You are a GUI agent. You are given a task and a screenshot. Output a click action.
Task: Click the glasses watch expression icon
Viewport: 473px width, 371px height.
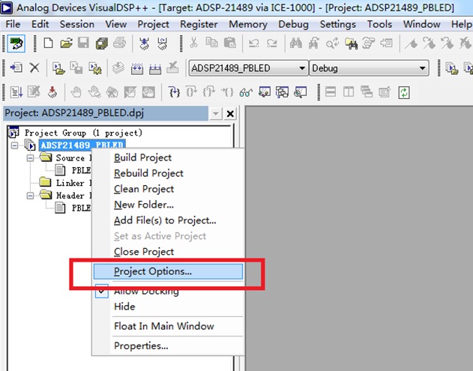tap(246, 92)
